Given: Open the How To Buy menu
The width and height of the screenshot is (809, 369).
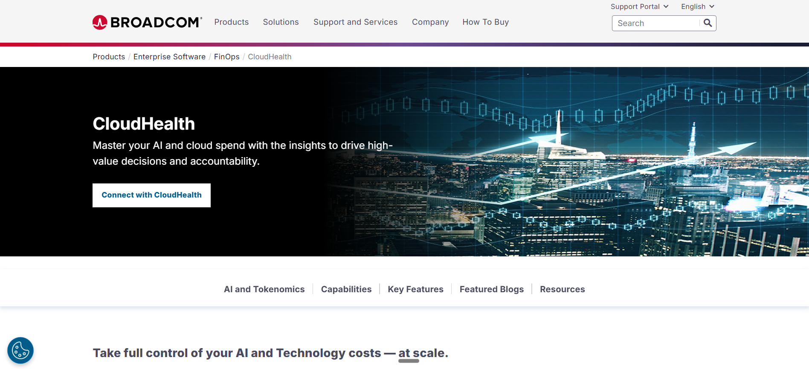Looking at the screenshot, I should 486,22.
